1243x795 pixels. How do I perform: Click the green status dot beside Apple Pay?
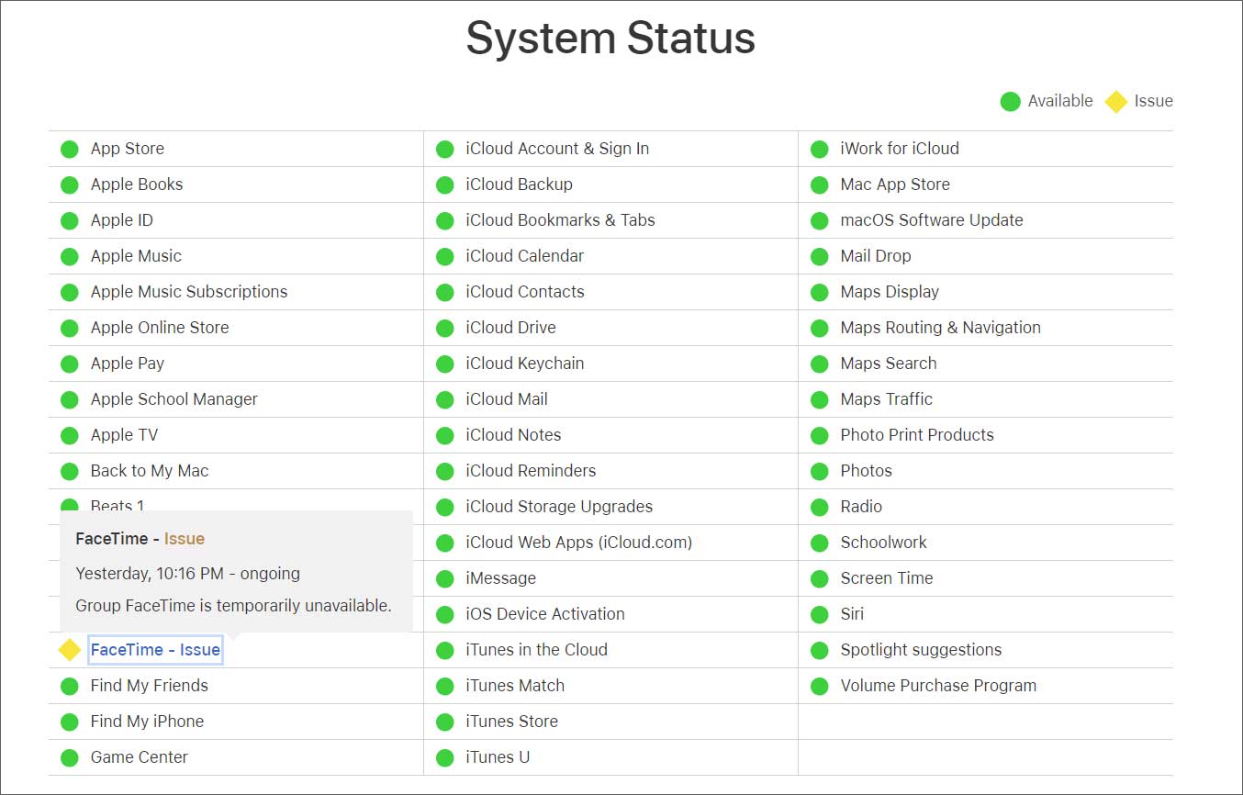(69, 363)
